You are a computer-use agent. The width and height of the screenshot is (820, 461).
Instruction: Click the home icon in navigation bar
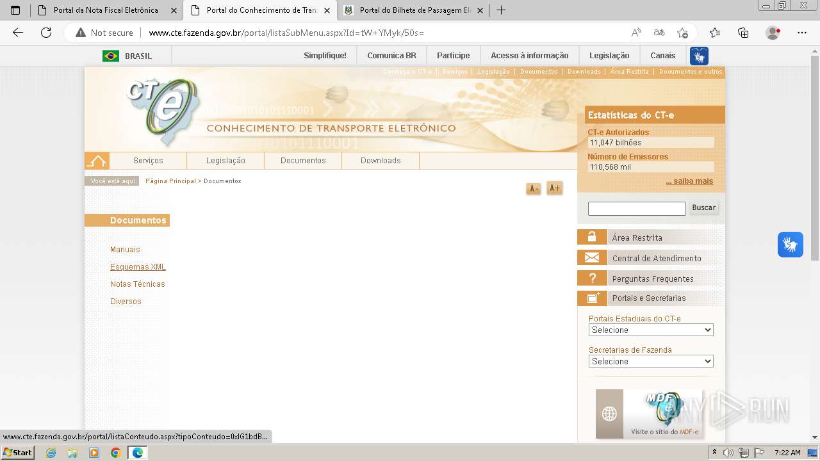[97, 161]
